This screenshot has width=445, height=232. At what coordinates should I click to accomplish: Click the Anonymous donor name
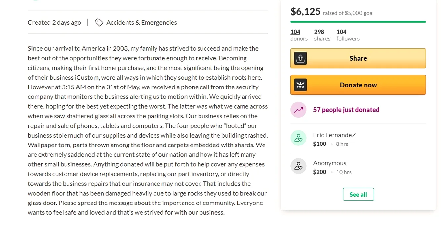click(330, 163)
